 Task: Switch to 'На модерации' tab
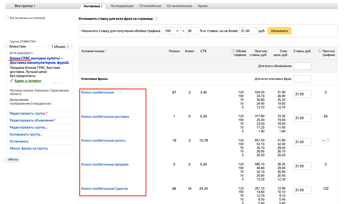pyautogui.click(x=122, y=6)
